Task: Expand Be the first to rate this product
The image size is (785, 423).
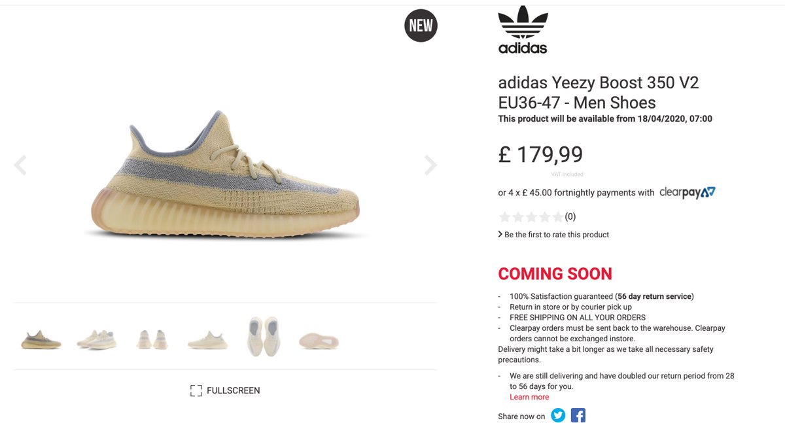Action: point(553,235)
